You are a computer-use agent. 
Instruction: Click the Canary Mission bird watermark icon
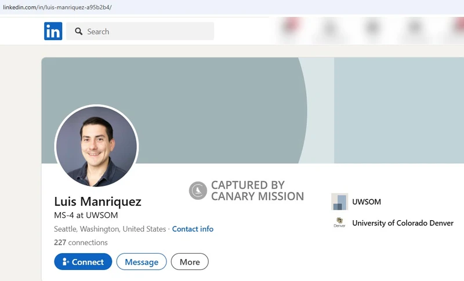tap(198, 191)
